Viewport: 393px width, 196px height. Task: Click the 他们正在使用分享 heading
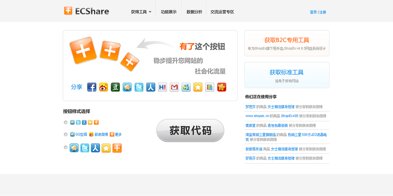coord(261,97)
